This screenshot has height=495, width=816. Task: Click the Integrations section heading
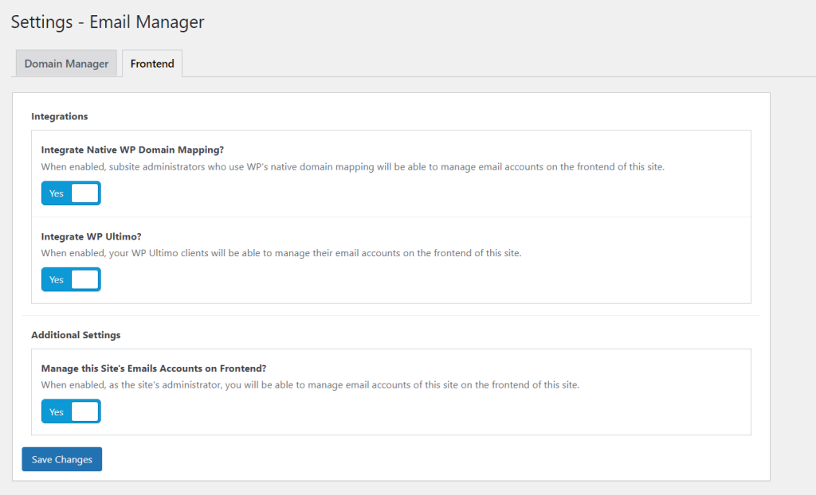(x=61, y=116)
